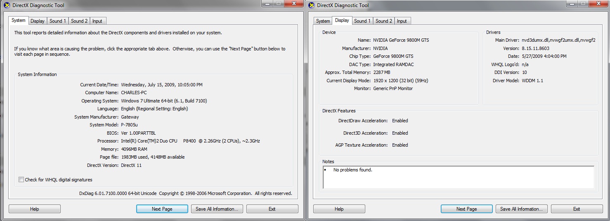The height and width of the screenshot is (221, 610).
Task: Click DirectDraw Acceleration Enabled value
Action: 400,121
